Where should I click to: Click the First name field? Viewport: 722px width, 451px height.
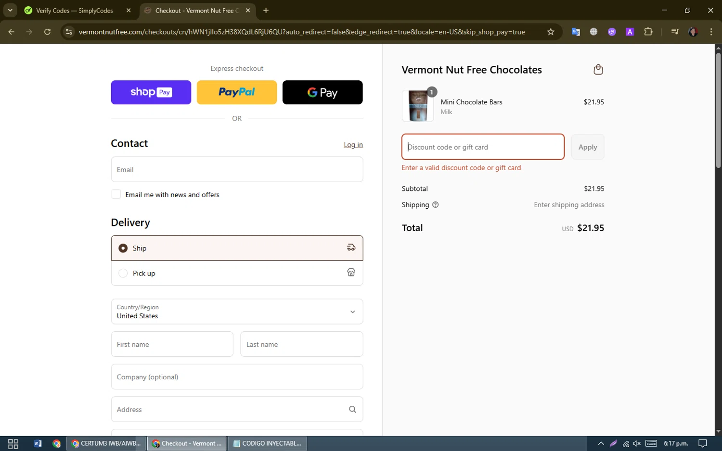(172, 344)
